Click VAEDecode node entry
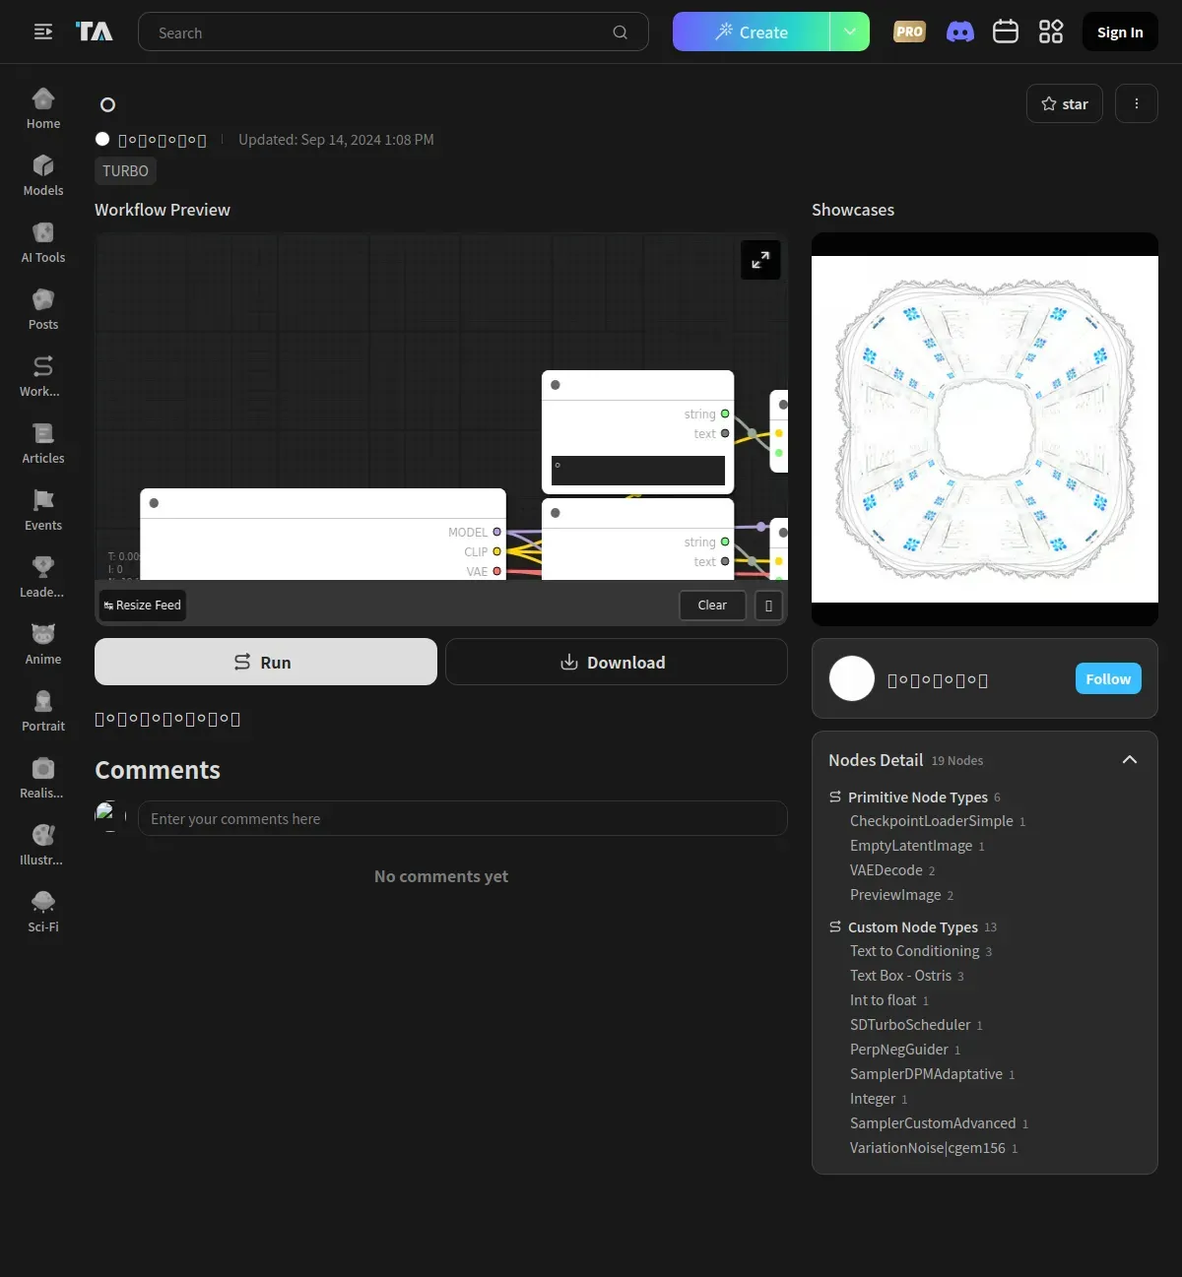 click(886, 869)
